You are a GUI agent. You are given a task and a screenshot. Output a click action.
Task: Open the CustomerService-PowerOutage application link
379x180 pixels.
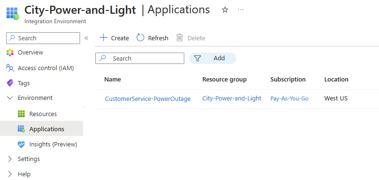[148, 99]
